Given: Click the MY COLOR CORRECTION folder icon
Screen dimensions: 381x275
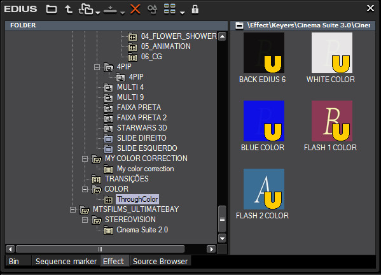Looking at the screenshot, I should click(x=97, y=159).
